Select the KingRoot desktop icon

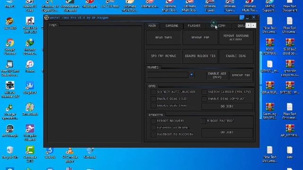click(x=30, y=88)
